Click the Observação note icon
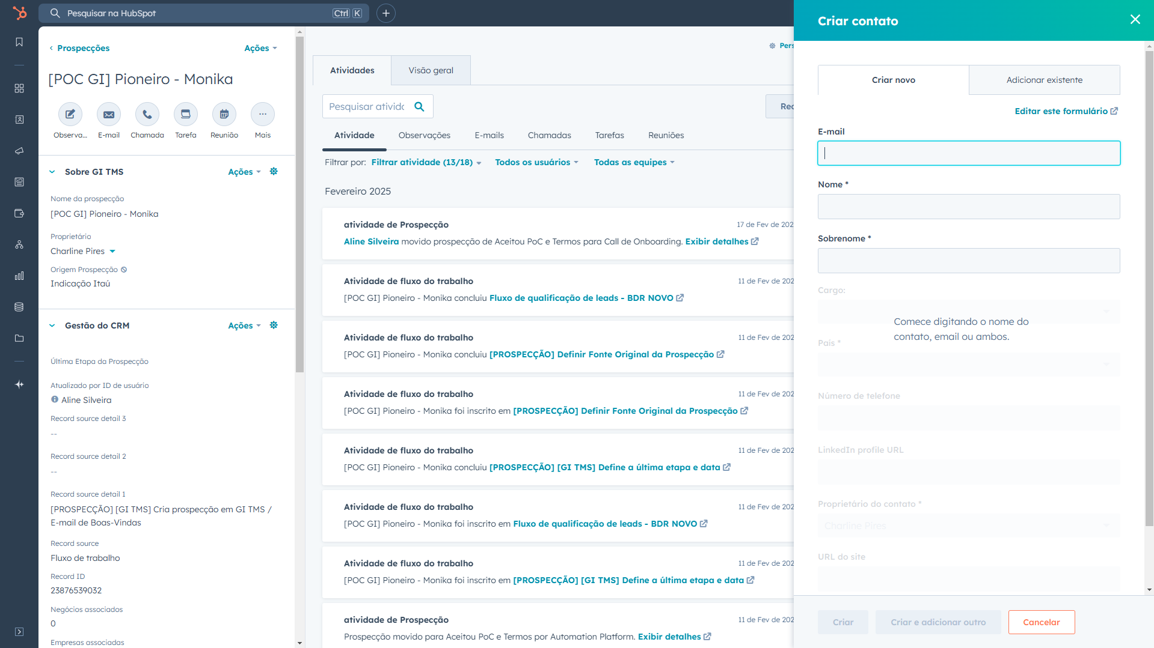The height and width of the screenshot is (648, 1154). pyautogui.click(x=70, y=114)
